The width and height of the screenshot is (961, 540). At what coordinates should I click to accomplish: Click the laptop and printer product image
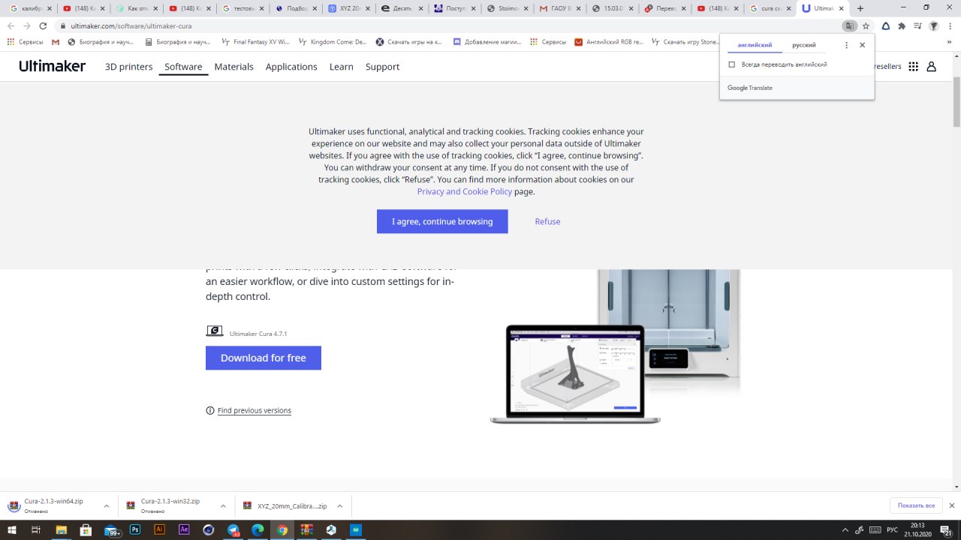click(616, 346)
